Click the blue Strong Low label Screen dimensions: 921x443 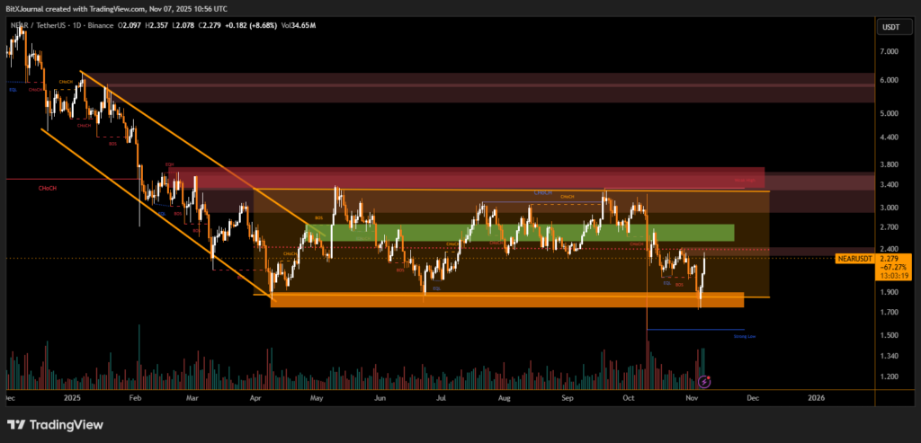pos(744,336)
